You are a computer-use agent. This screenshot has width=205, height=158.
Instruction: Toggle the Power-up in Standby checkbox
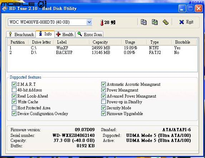[103, 102]
